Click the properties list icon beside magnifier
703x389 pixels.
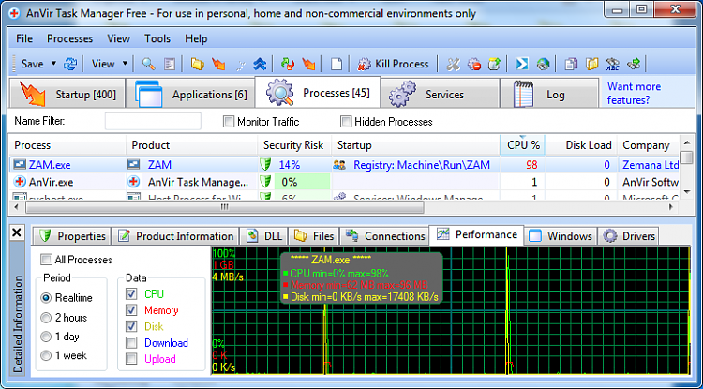click(169, 64)
